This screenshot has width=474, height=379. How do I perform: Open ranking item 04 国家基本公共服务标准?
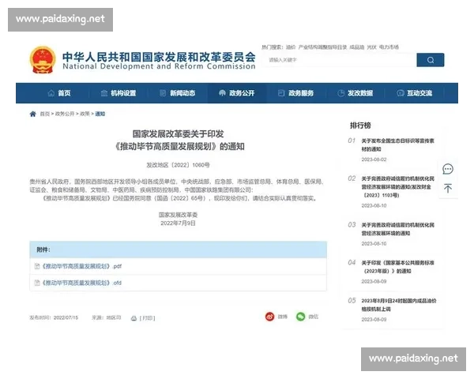tap(397, 267)
